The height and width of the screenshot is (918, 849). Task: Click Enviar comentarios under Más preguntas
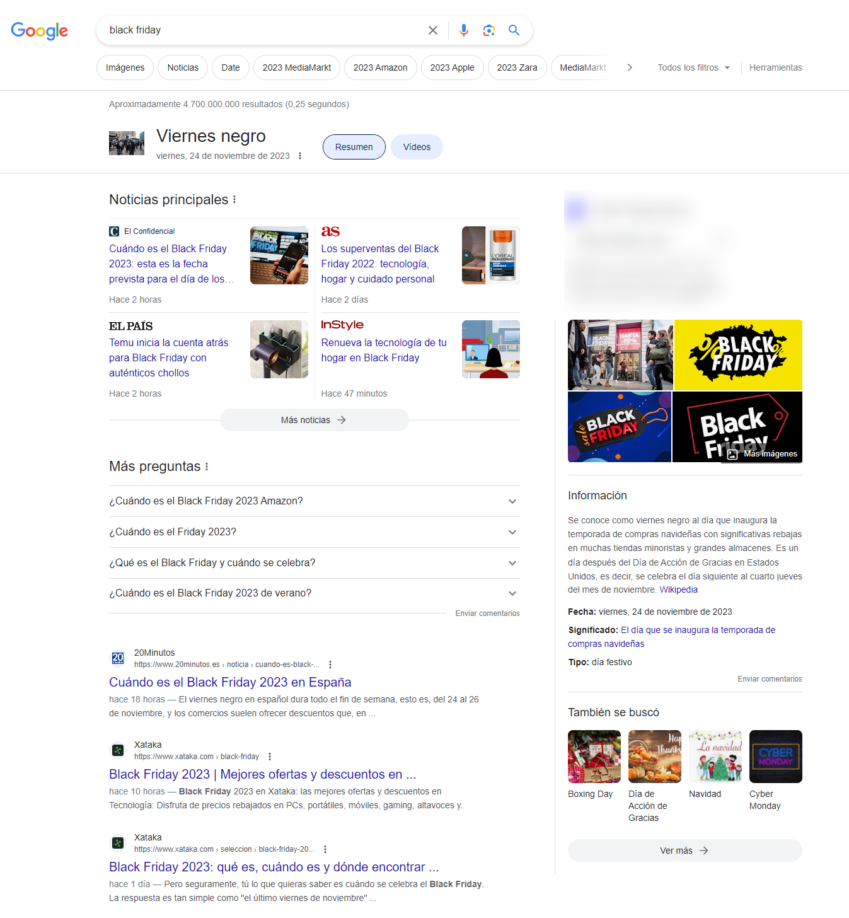[x=487, y=613]
